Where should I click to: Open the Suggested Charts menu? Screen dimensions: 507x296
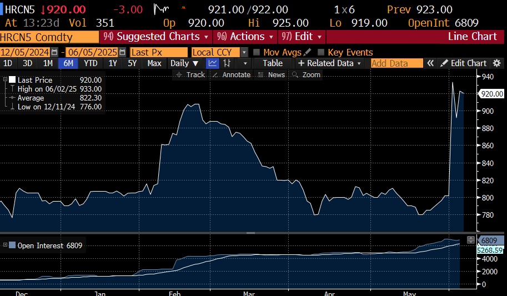tap(155, 37)
